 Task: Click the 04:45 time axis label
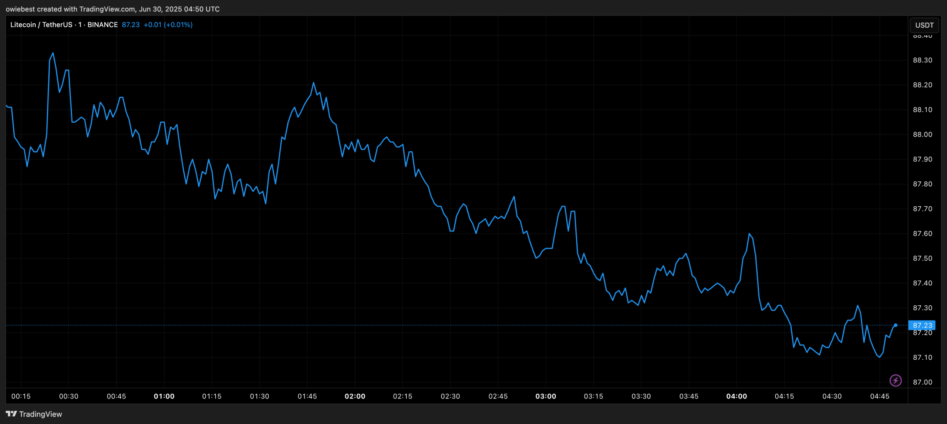[880, 396]
